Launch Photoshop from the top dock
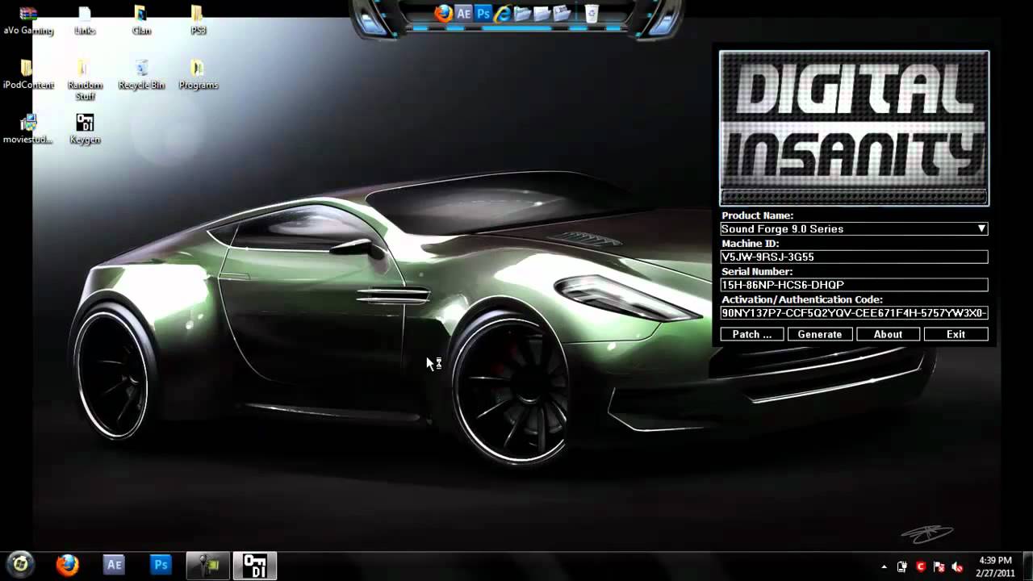 [483, 13]
